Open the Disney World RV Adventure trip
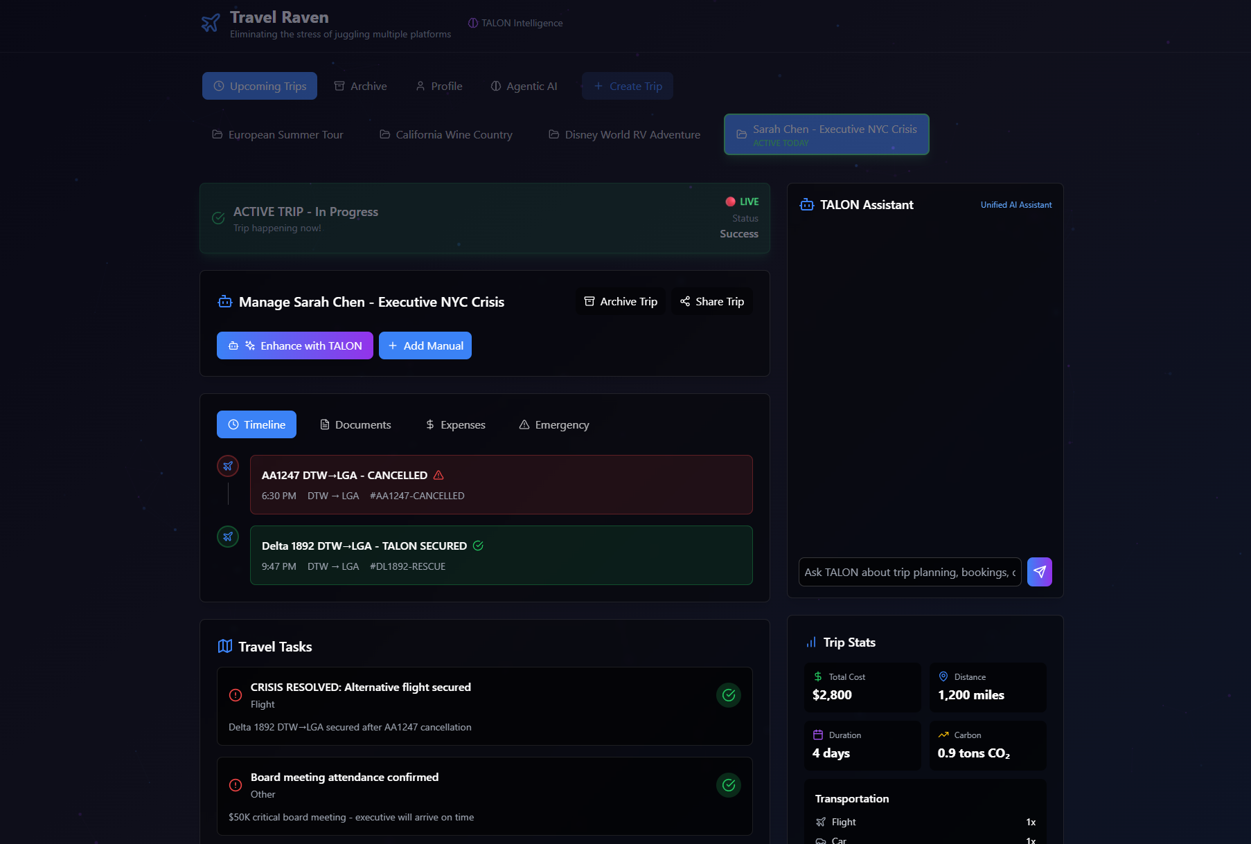 [624, 134]
